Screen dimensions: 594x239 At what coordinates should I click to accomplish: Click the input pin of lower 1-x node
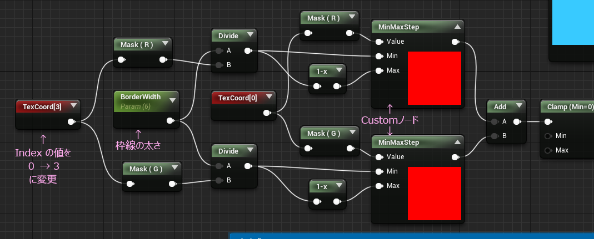pos(316,202)
